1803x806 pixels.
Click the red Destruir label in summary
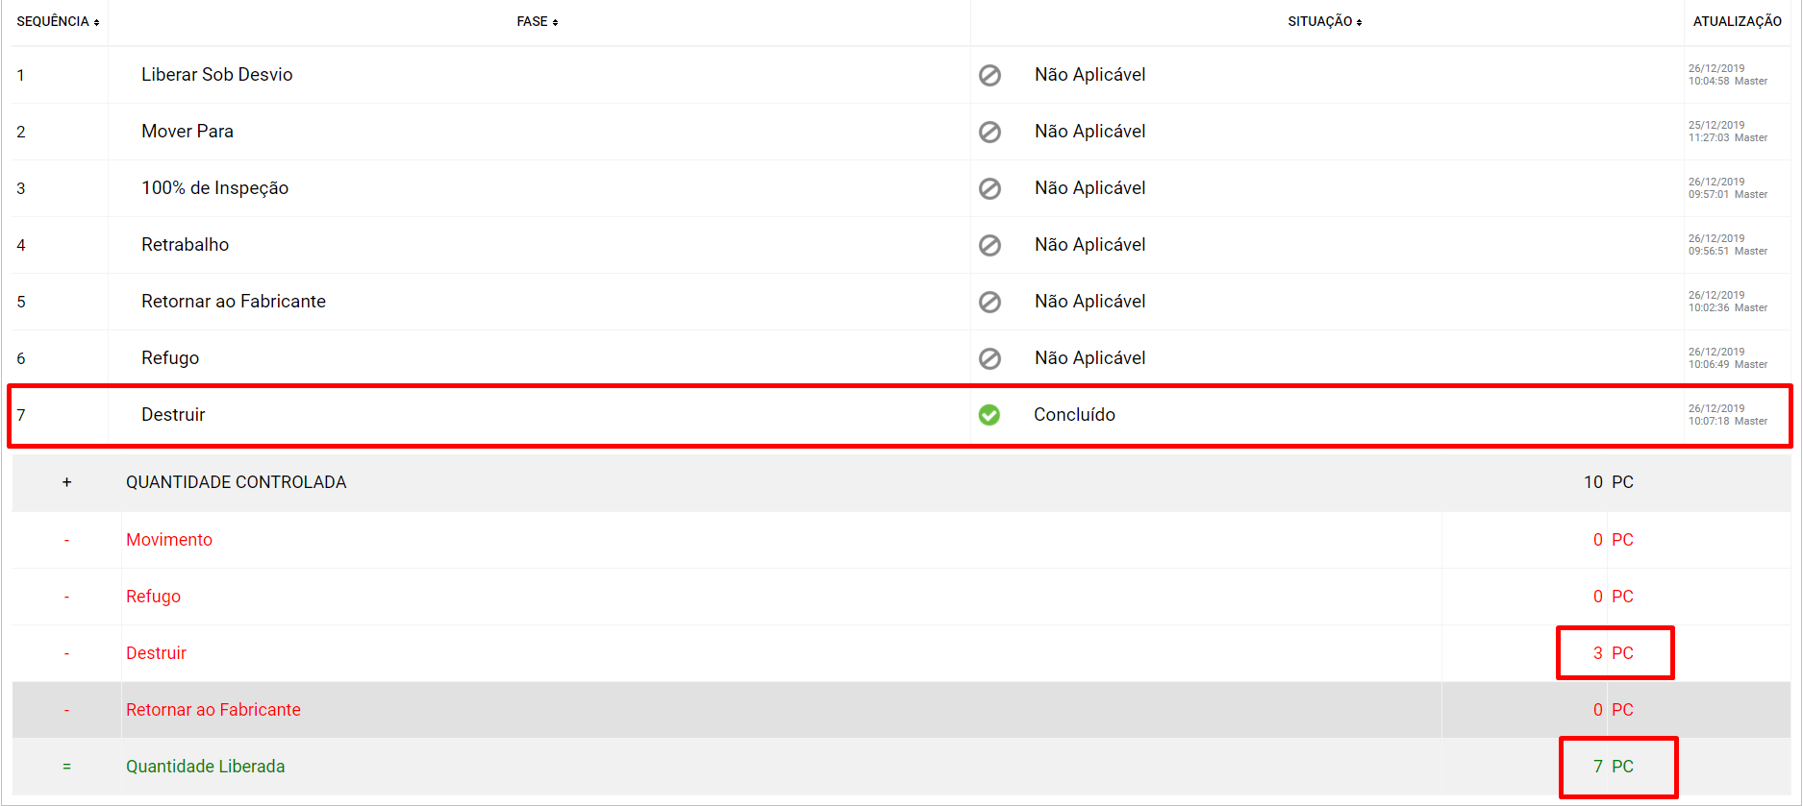[156, 653]
